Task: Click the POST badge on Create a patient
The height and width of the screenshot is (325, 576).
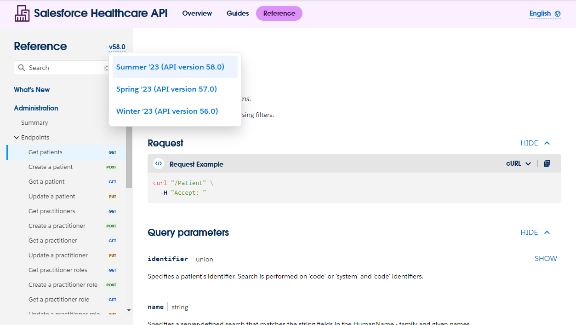Action: [x=111, y=167]
